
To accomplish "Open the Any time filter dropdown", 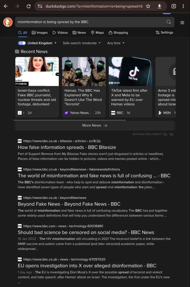I will (116, 43).
